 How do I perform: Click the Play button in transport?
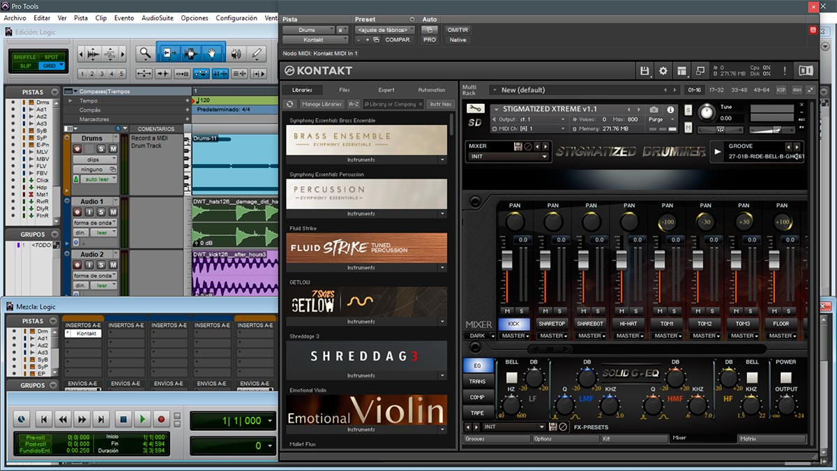pyautogui.click(x=142, y=419)
